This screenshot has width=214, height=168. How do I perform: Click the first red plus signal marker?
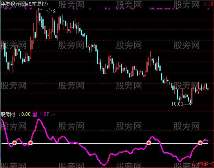point(14,143)
